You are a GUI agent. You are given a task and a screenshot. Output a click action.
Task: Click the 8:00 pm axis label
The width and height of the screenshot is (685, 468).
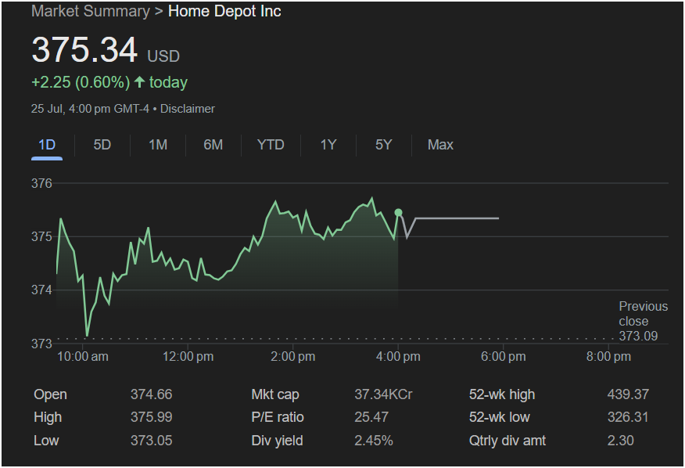pos(608,357)
